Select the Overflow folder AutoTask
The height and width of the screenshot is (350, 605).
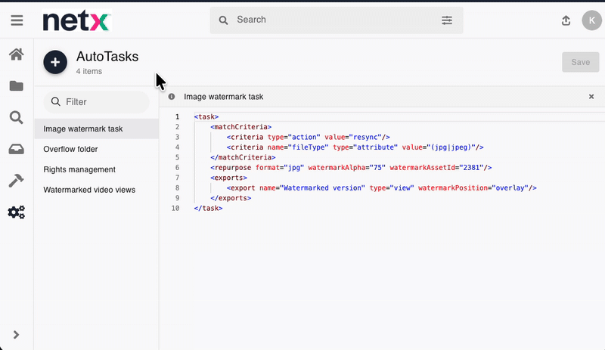[70, 149]
